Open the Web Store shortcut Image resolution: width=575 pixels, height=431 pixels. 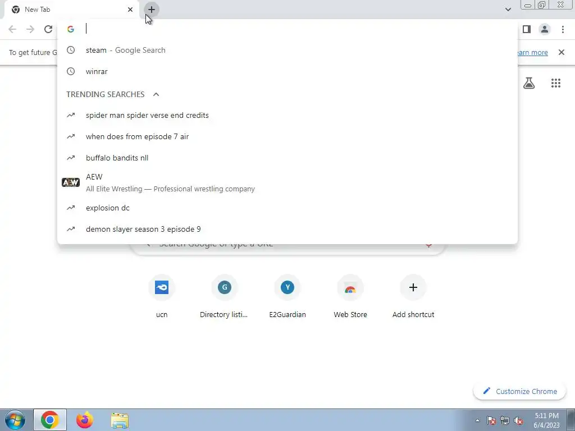click(350, 297)
